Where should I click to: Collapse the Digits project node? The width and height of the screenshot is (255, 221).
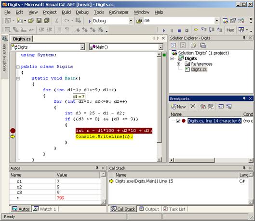click(172, 58)
